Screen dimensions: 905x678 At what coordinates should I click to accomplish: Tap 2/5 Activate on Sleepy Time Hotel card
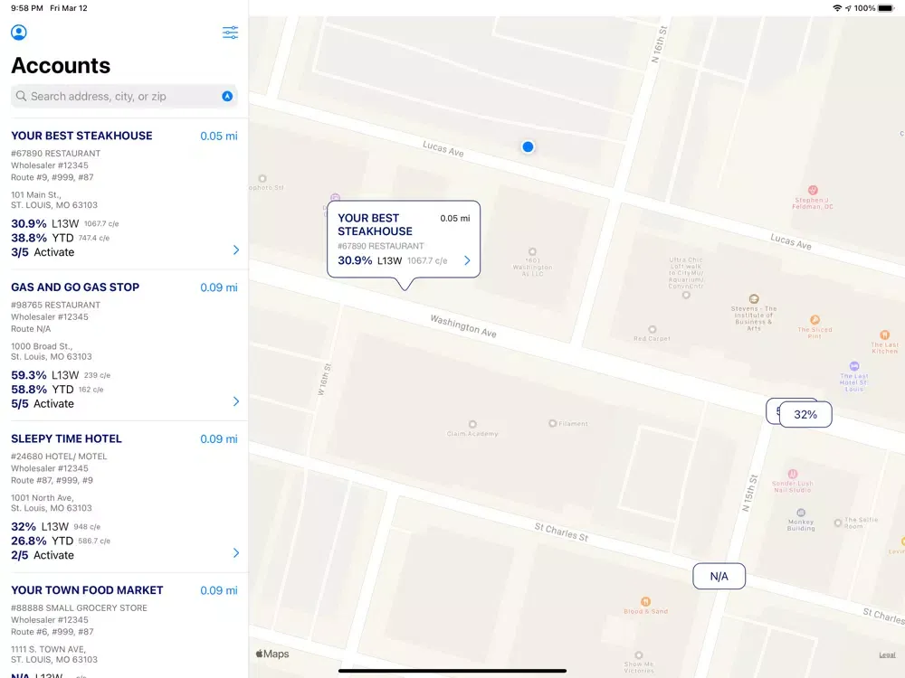click(x=43, y=555)
